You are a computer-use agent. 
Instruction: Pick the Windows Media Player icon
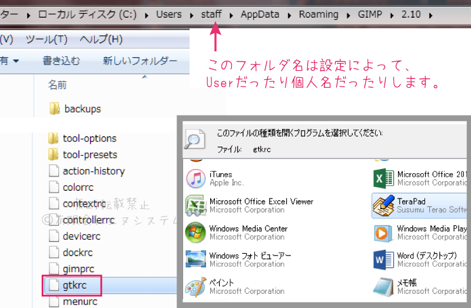pyautogui.click(x=383, y=233)
